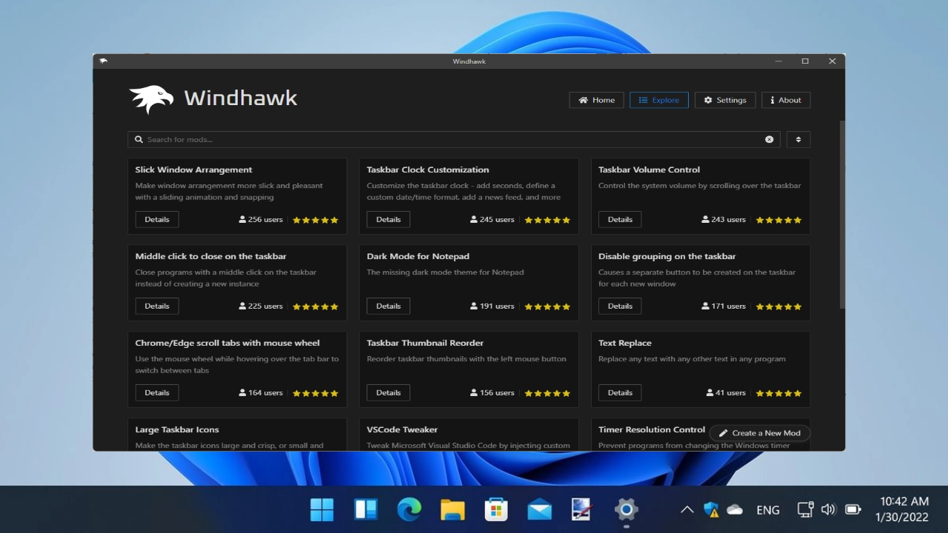This screenshot has width=948, height=533.
Task: Open Details for Taskbar Clock Customization
Action: point(388,219)
